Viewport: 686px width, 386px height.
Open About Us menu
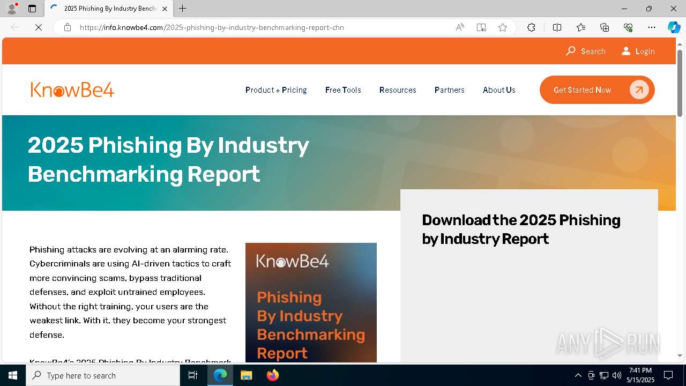pyautogui.click(x=499, y=90)
